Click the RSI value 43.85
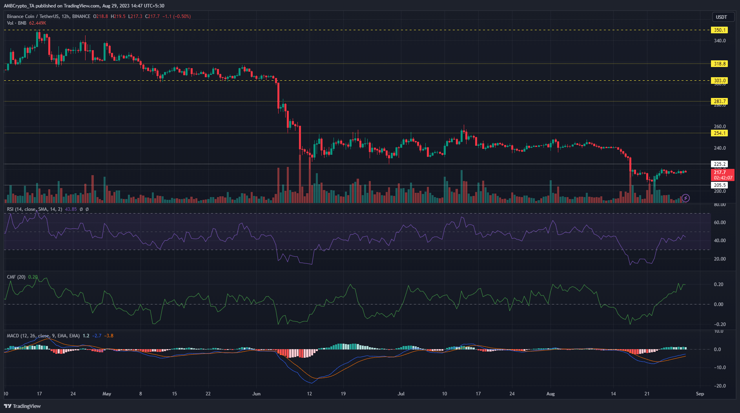 coord(71,209)
